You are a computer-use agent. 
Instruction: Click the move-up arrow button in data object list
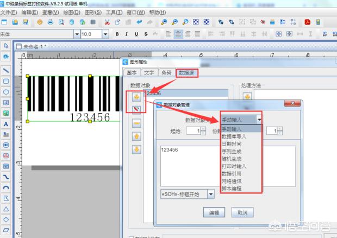[x=136, y=136]
